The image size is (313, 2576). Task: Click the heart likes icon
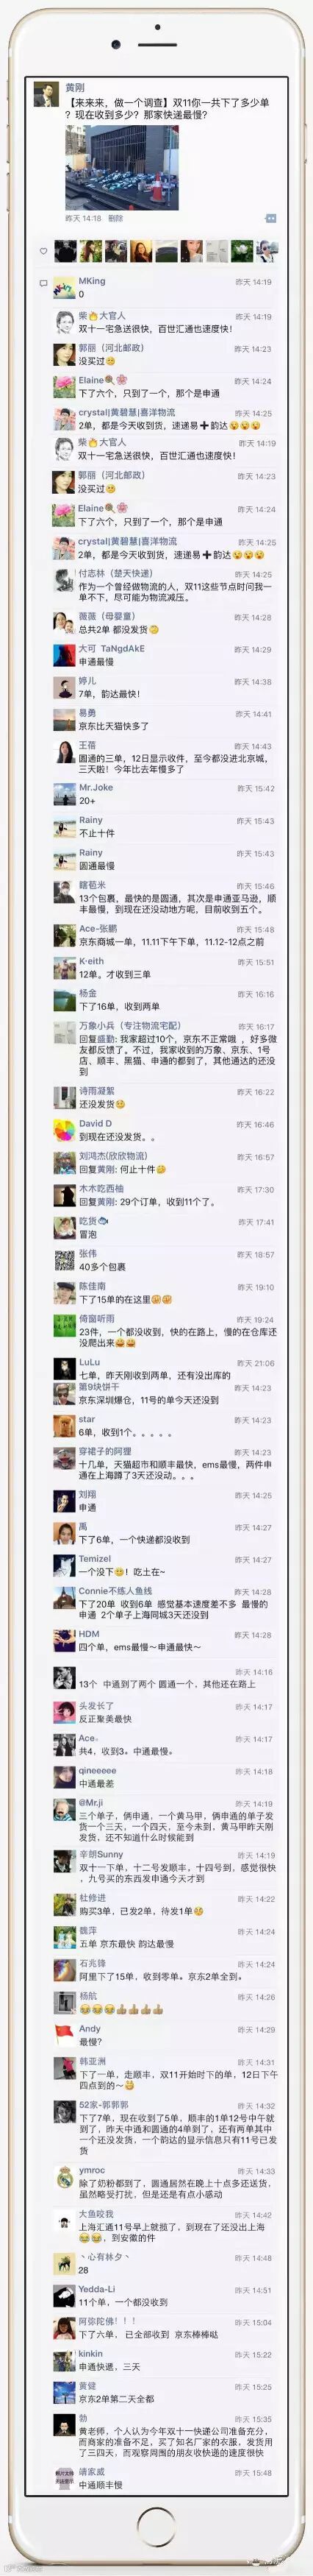click(x=43, y=251)
